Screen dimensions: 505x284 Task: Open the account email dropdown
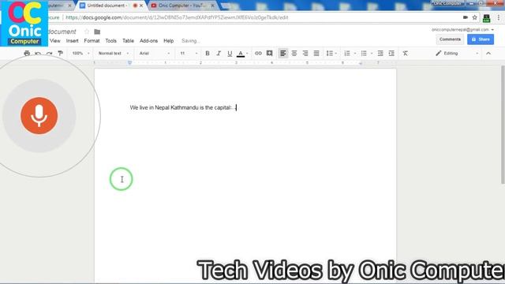tap(462, 30)
